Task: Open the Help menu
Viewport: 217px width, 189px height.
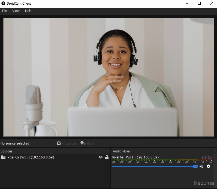Action: tap(28, 11)
